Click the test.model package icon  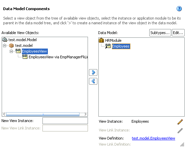[x=11, y=46]
